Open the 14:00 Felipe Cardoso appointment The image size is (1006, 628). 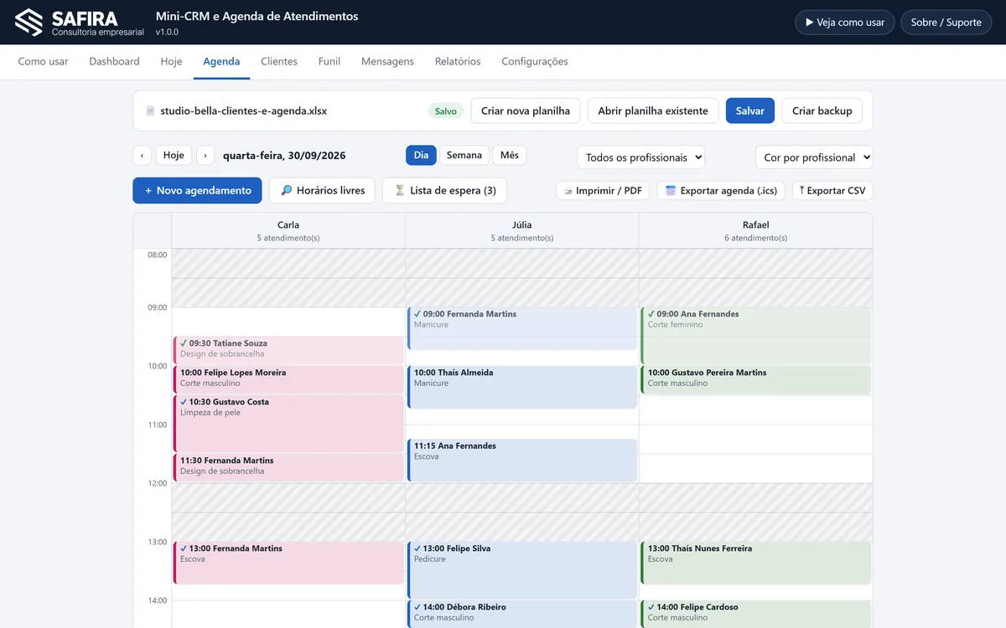[x=756, y=614]
